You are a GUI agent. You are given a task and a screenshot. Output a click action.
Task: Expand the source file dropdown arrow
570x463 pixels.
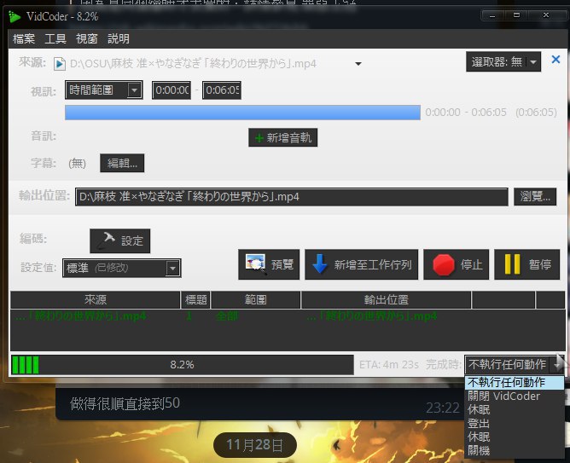pyautogui.click(x=358, y=64)
